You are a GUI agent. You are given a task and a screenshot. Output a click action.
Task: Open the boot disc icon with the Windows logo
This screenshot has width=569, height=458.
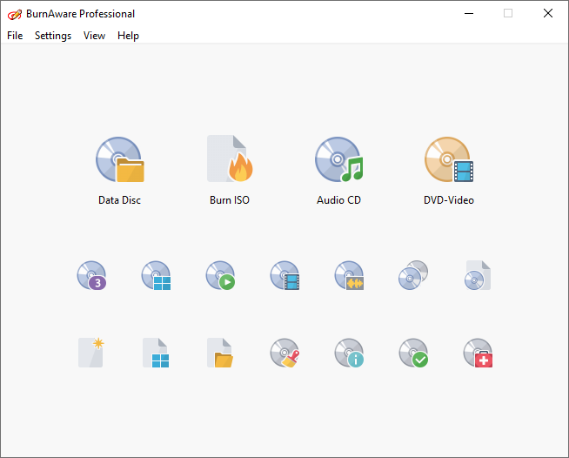[x=156, y=275]
